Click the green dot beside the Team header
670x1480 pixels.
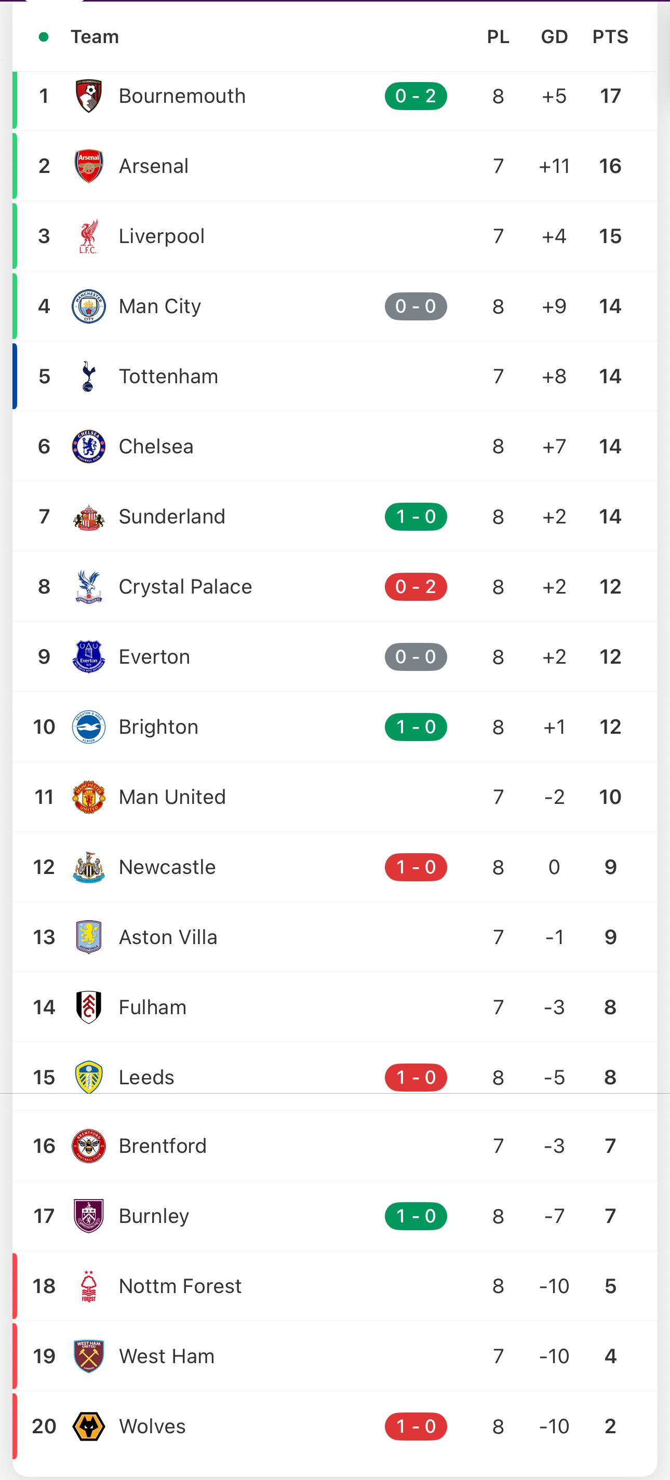[43, 37]
